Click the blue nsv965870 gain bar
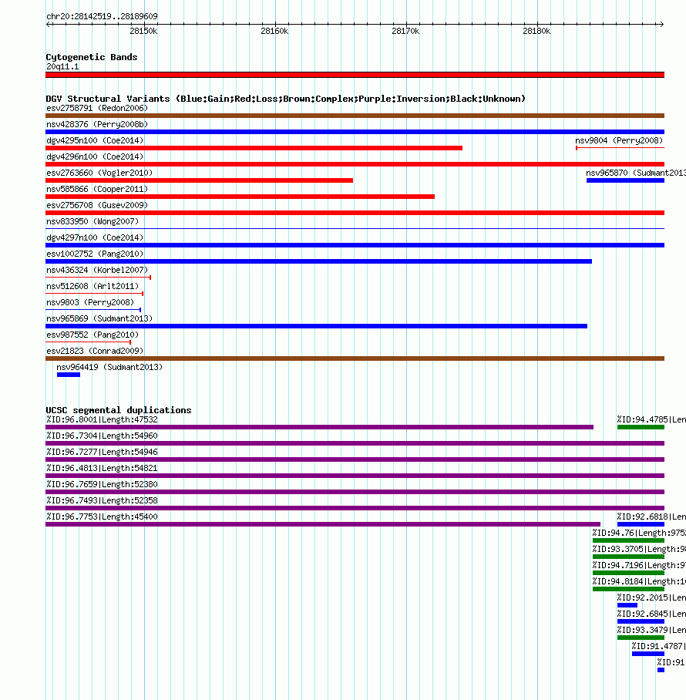Viewport: 686px width, 700px height. [x=625, y=180]
